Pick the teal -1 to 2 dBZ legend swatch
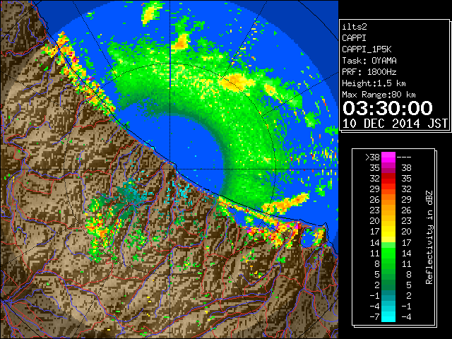The width and height of the screenshot is (452, 339). (x=388, y=295)
